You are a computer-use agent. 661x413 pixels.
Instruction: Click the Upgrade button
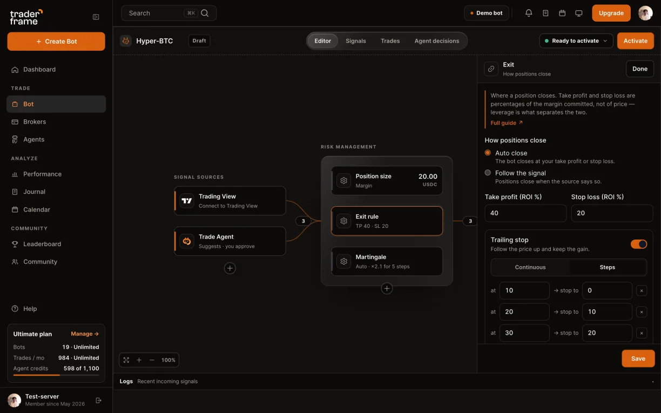pos(611,13)
